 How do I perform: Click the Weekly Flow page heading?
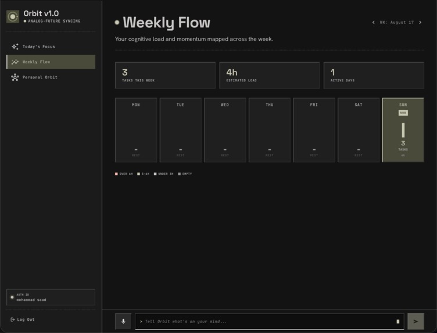click(166, 22)
